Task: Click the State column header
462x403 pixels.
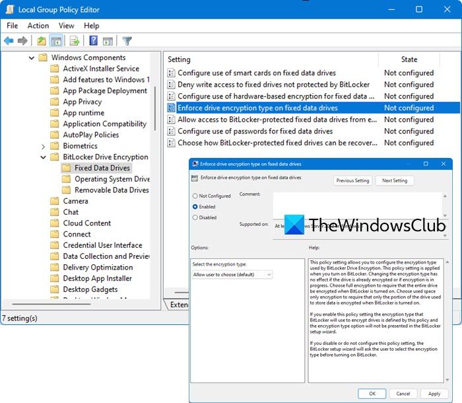Action: (x=409, y=59)
